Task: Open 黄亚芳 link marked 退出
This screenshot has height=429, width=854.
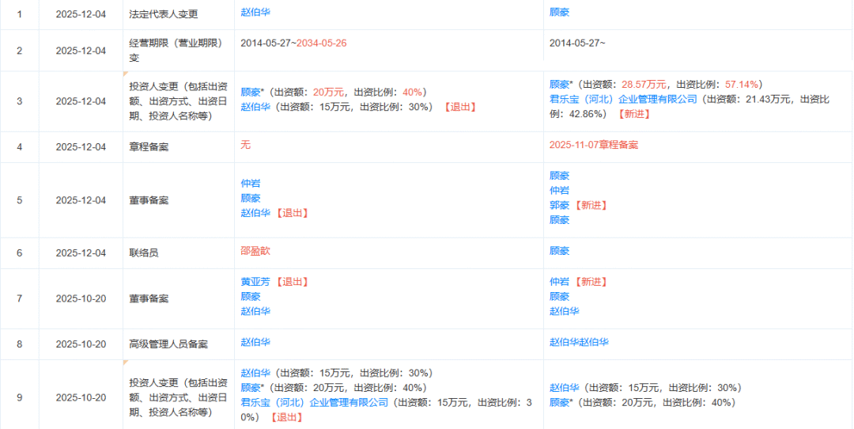Action: [255, 281]
